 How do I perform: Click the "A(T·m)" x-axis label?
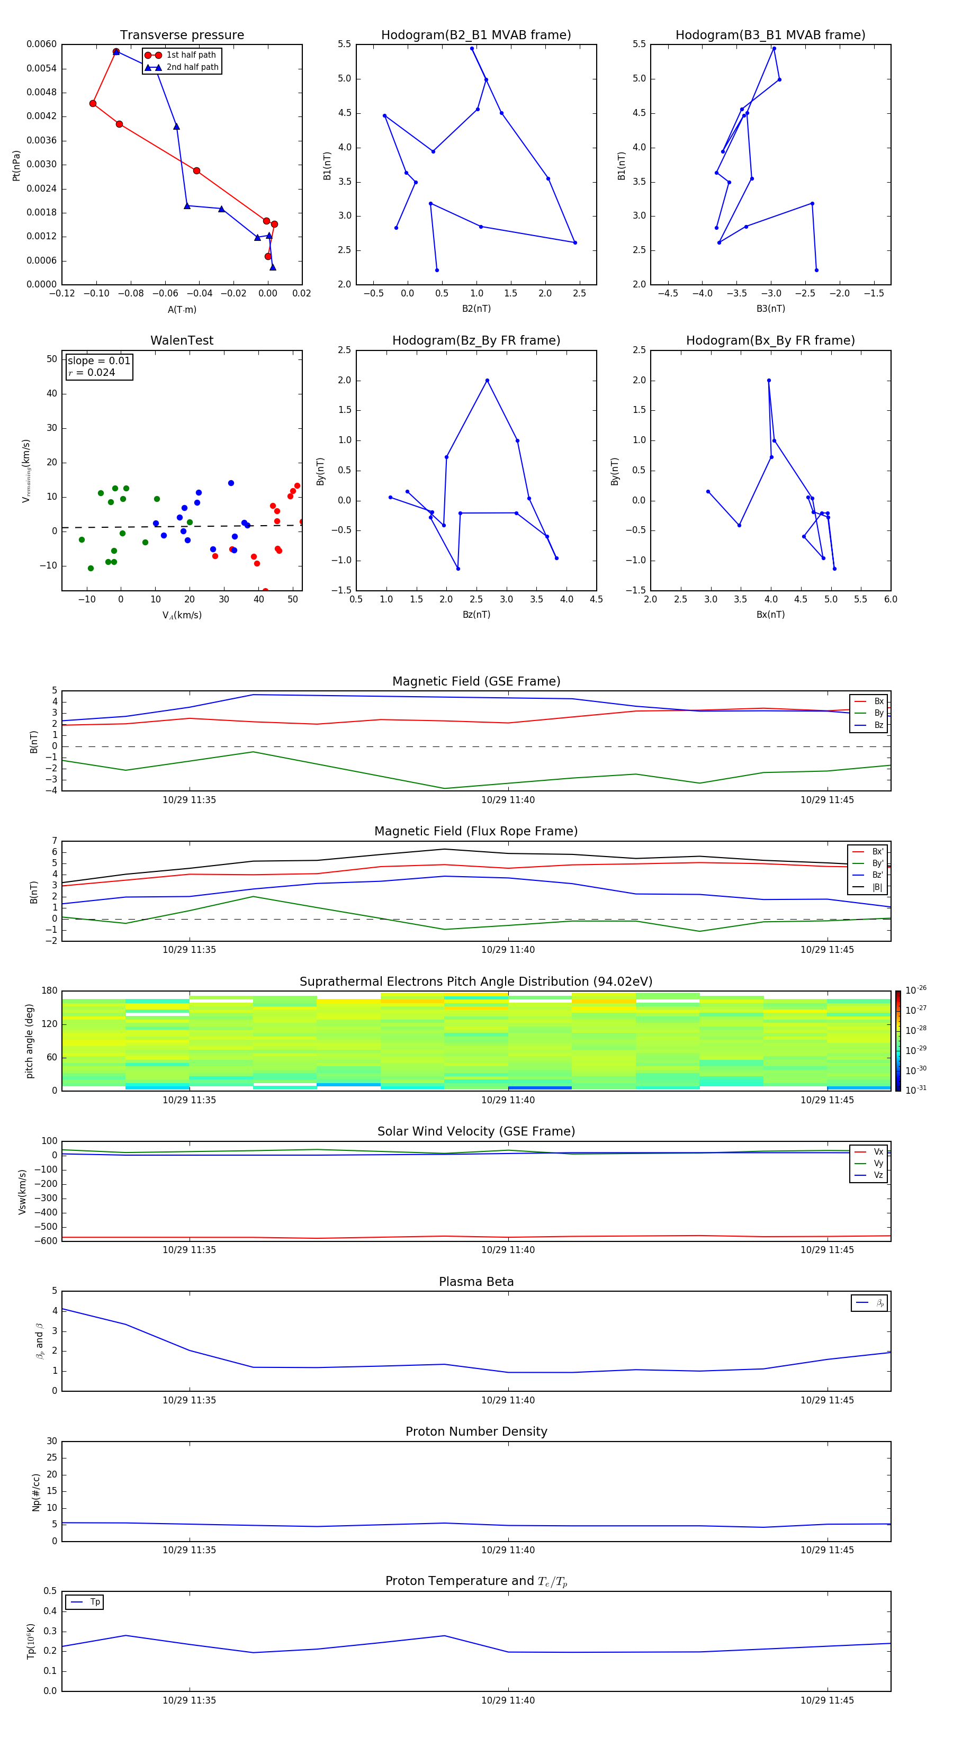(182, 309)
